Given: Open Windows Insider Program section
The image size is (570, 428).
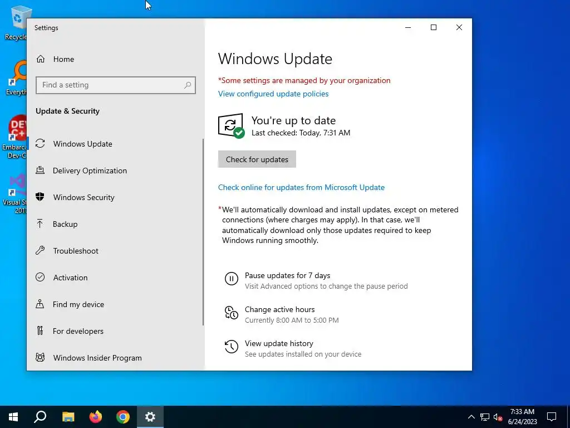Looking at the screenshot, I should (115, 358).
